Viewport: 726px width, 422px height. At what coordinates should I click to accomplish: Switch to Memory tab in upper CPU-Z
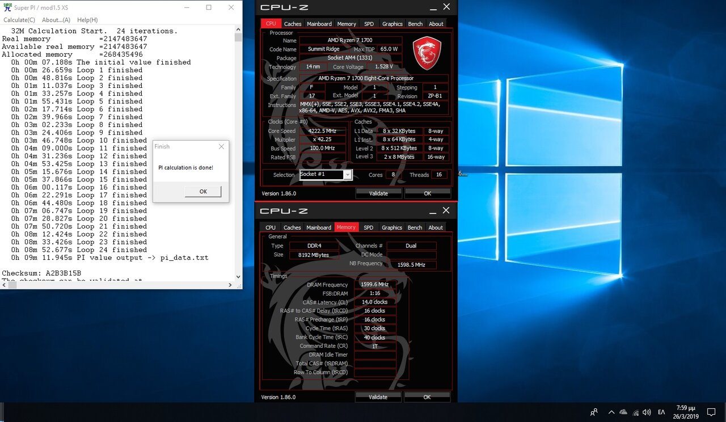(x=347, y=24)
